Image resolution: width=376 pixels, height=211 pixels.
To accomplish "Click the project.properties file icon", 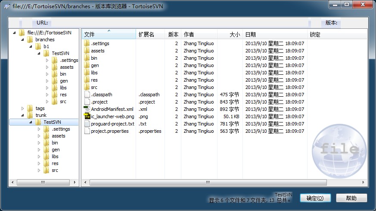I will (x=87, y=131).
